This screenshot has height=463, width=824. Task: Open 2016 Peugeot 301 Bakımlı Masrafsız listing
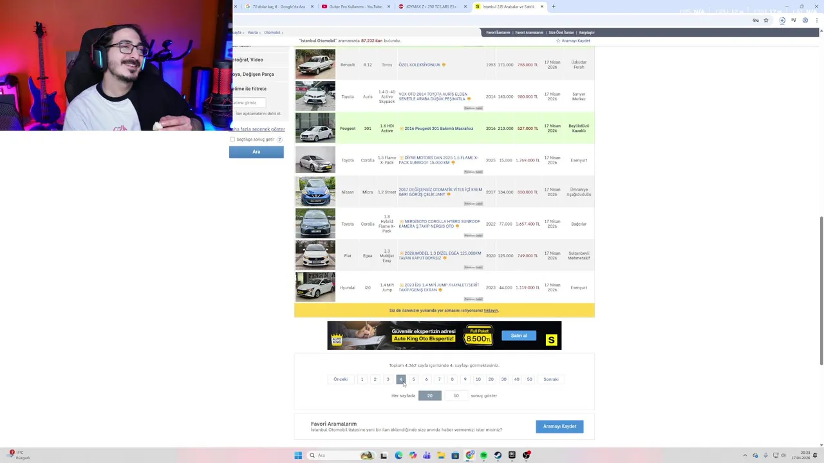point(438,129)
